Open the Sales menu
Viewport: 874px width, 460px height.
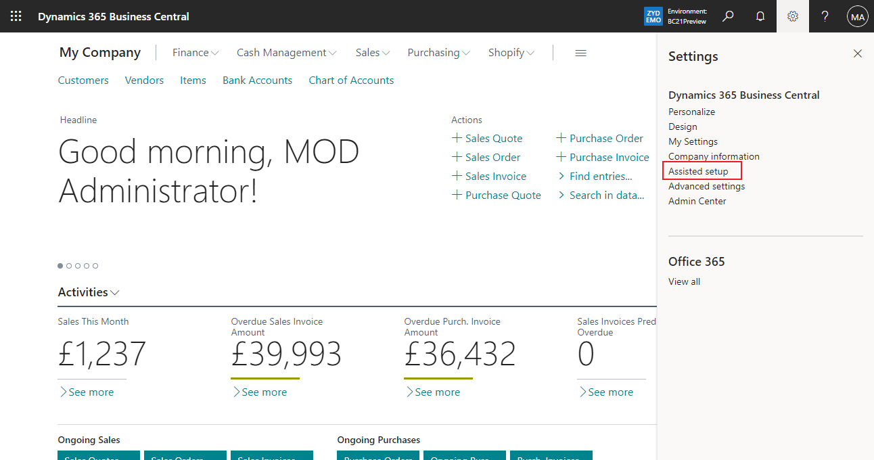point(372,52)
